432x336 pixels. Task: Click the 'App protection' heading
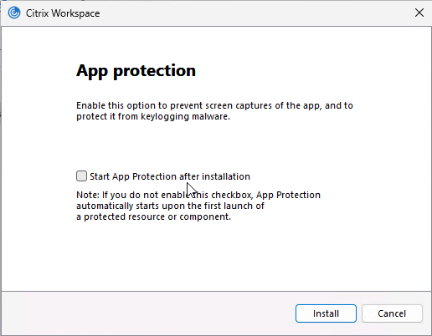point(136,71)
